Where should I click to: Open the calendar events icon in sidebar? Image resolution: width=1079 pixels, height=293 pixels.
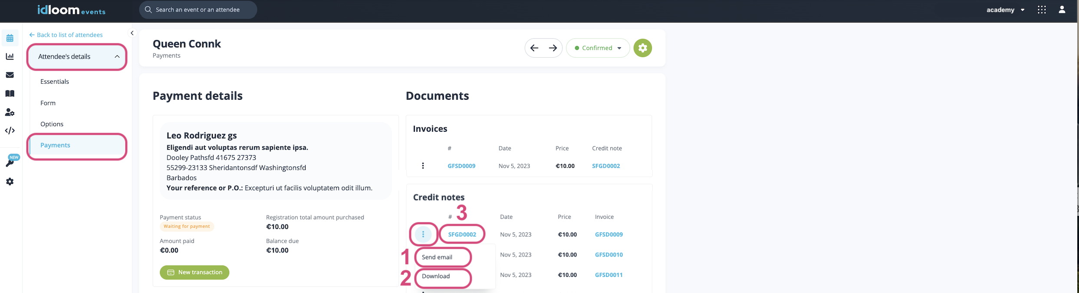pos(10,38)
